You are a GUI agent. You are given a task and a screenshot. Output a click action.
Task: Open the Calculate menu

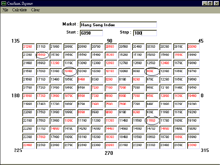tap(19, 10)
